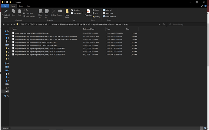Image resolution: width=209 pixels, height=130 pixels.
Task: Switch to the View ribbon tab
Action: click(28, 6)
